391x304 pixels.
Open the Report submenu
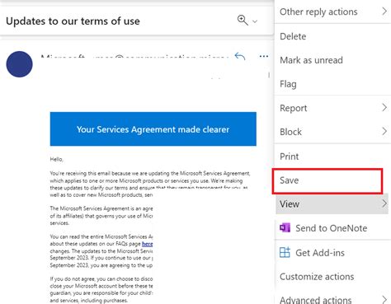(332, 108)
